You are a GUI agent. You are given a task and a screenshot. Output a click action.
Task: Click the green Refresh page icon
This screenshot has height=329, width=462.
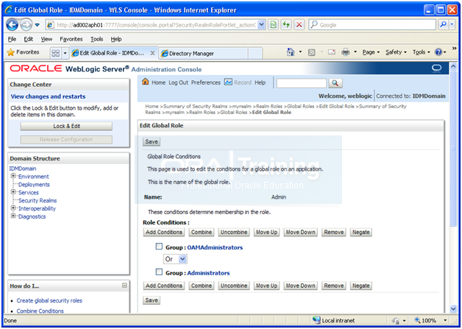[286, 25]
